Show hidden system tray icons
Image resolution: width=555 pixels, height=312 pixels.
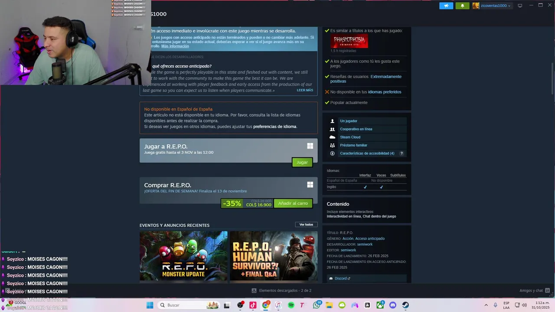point(486,305)
